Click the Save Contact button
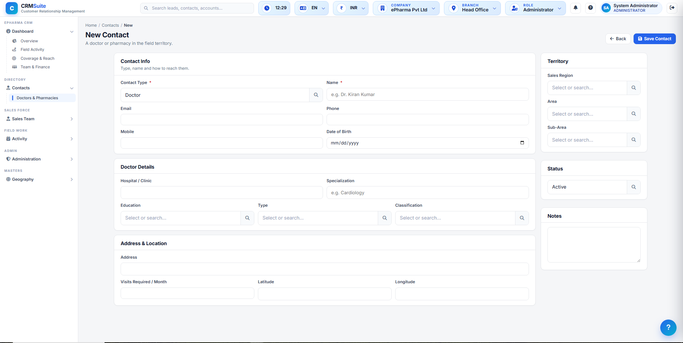The width and height of the screenshot is (683, 343). (654, 39)
